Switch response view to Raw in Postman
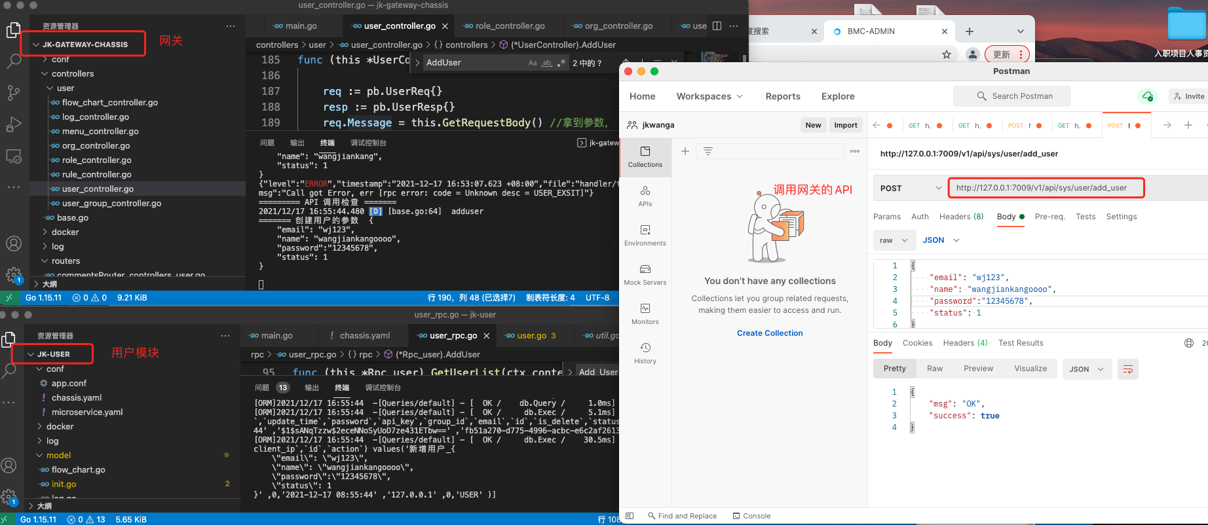This screenshot has width=1208, height=525. [x=935, y=369]
